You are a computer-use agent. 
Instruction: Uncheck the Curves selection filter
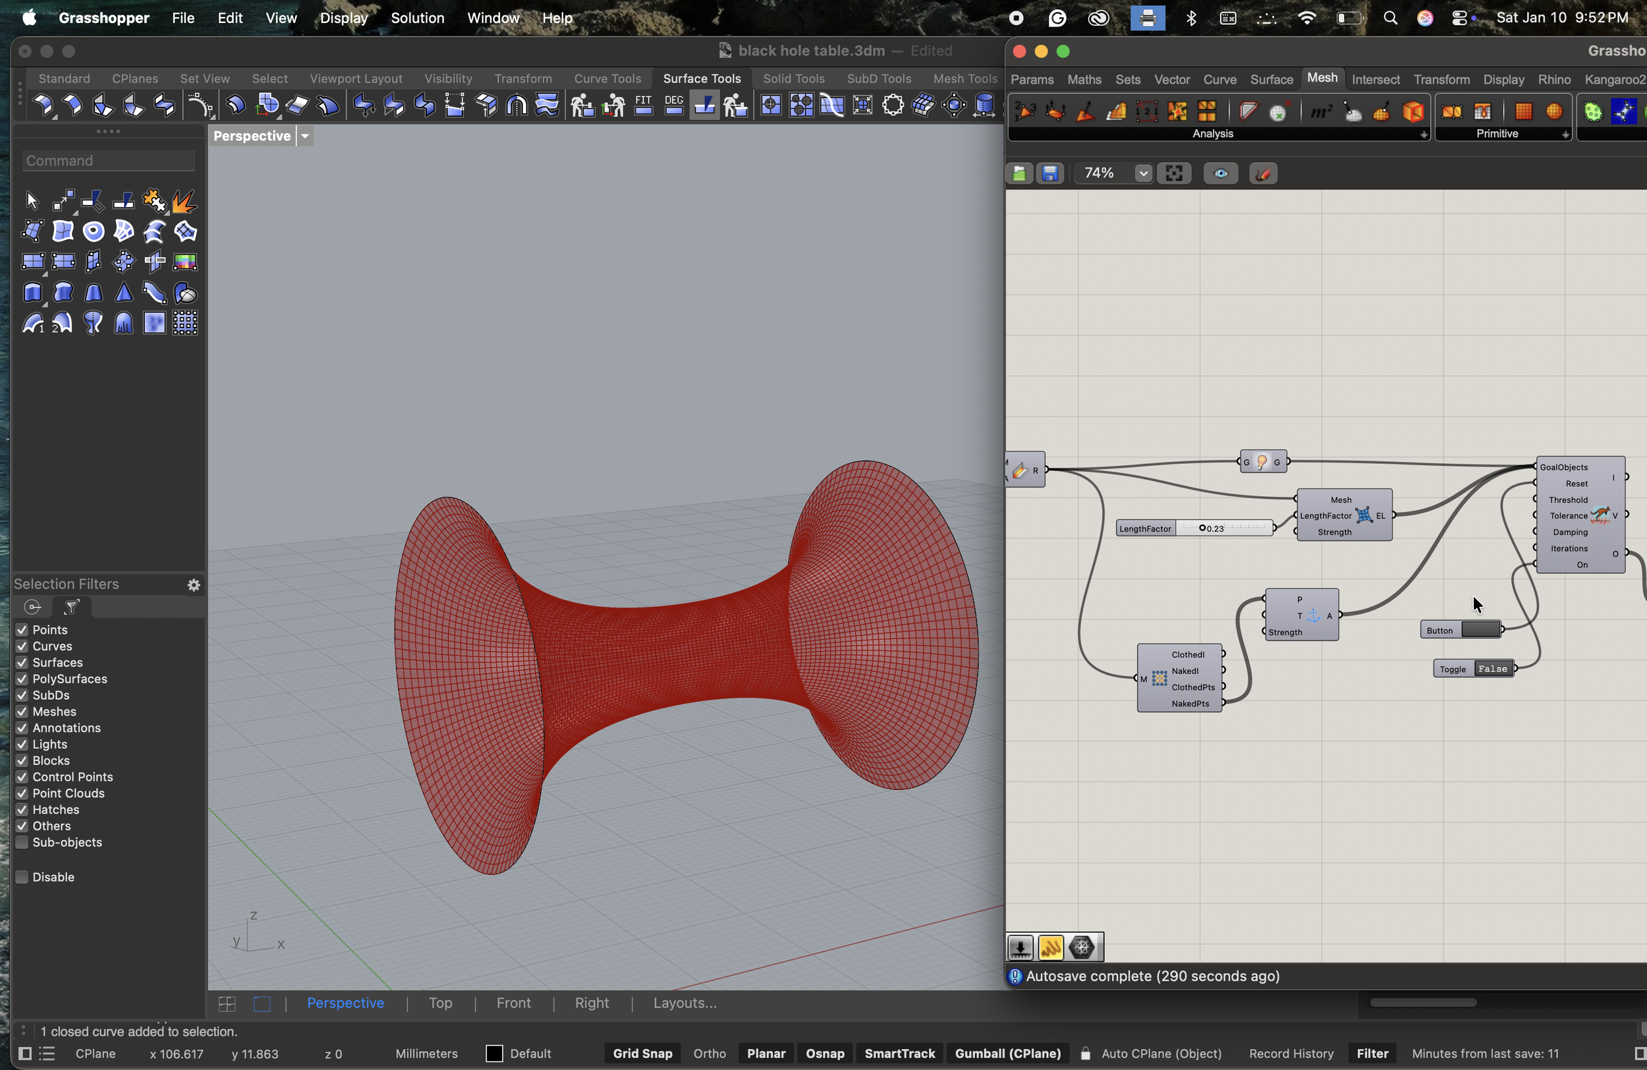[22, 646]
